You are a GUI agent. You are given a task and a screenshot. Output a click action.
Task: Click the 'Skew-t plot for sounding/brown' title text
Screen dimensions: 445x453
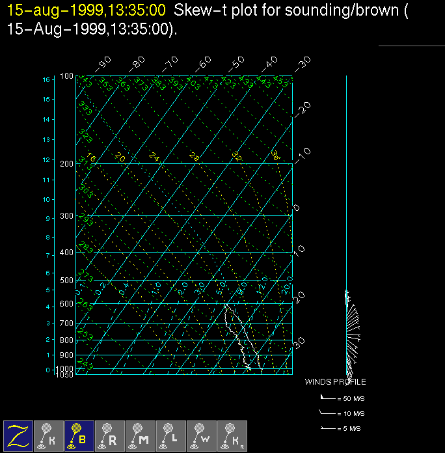click(286, 11)
